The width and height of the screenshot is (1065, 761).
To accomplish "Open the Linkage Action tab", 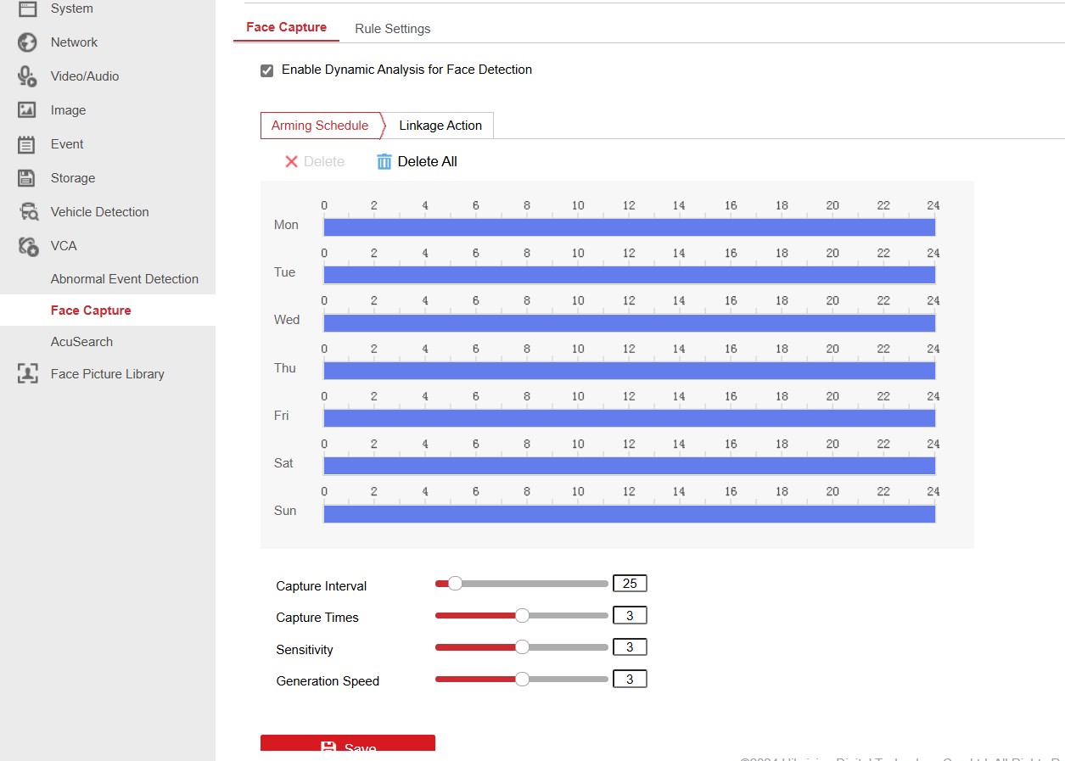I will pyautogui.click(x=440, y=126).
